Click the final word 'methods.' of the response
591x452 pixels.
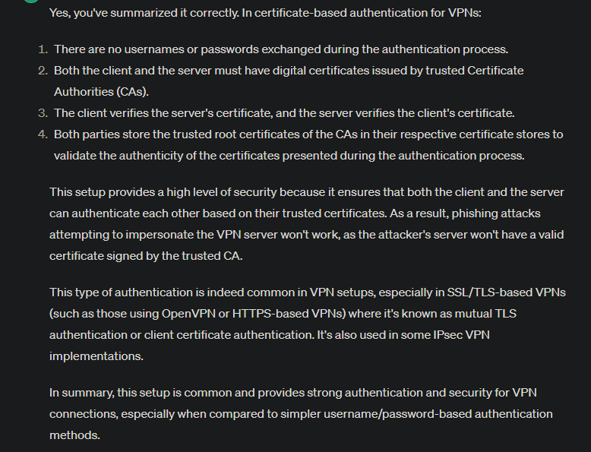pyautogui.click(x=74, y=435)
